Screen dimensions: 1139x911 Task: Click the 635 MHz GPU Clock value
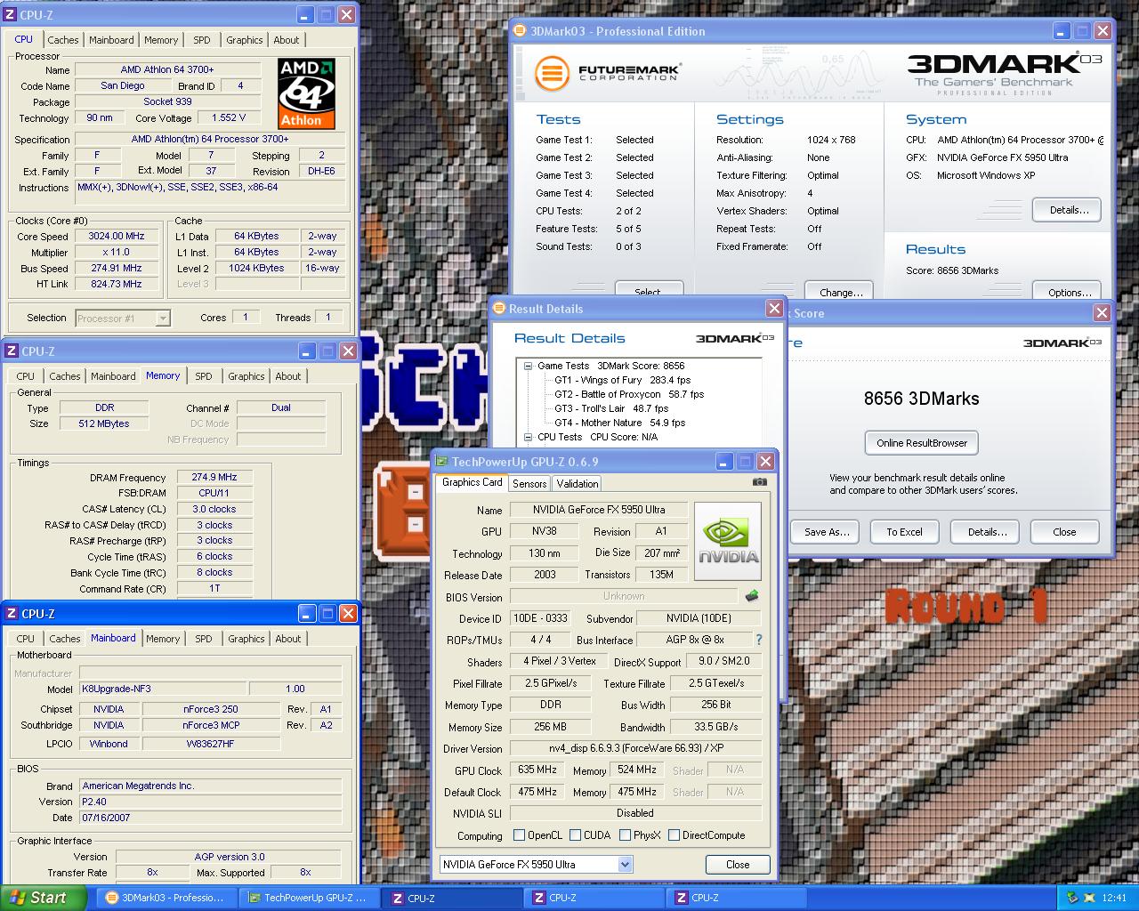pos(537,770)
